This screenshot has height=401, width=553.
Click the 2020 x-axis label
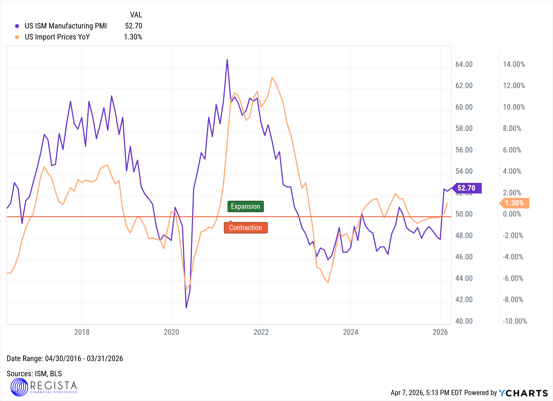[171, 332]
